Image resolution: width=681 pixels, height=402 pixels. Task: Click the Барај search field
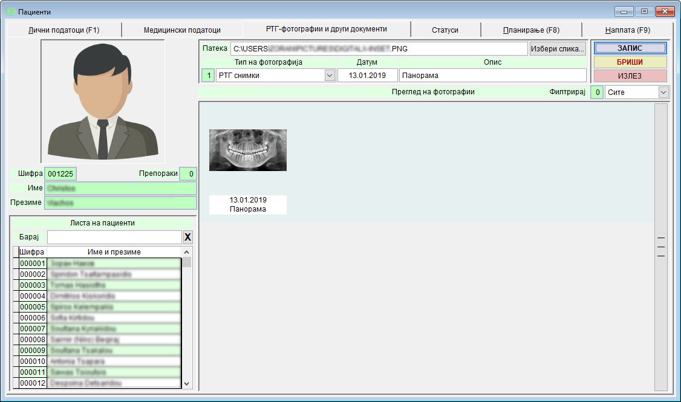coord(114,237)
